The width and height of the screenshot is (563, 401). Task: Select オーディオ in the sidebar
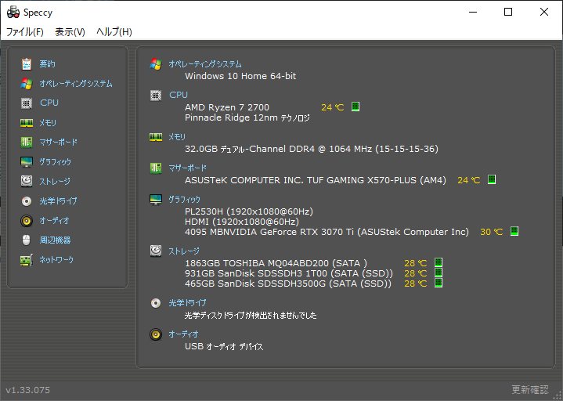[54, 220]
